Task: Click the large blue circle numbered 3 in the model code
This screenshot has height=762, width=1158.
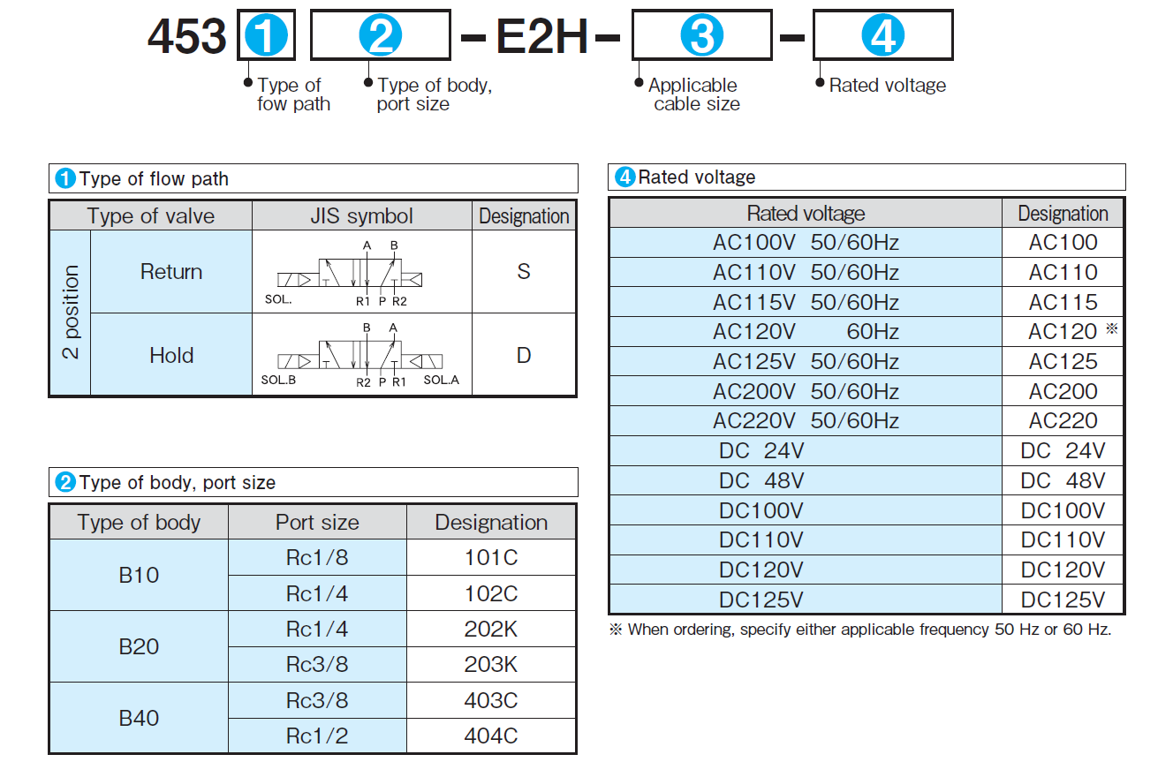Action: pos(702,36)
